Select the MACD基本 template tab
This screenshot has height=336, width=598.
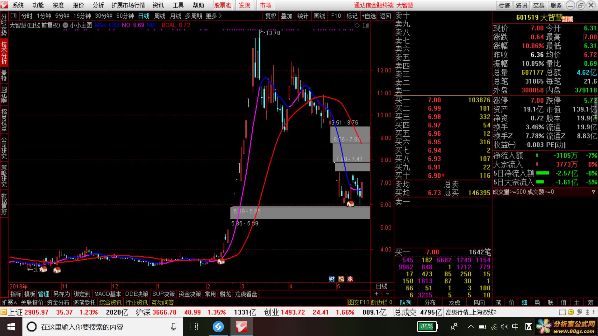[x=107, y=294]
